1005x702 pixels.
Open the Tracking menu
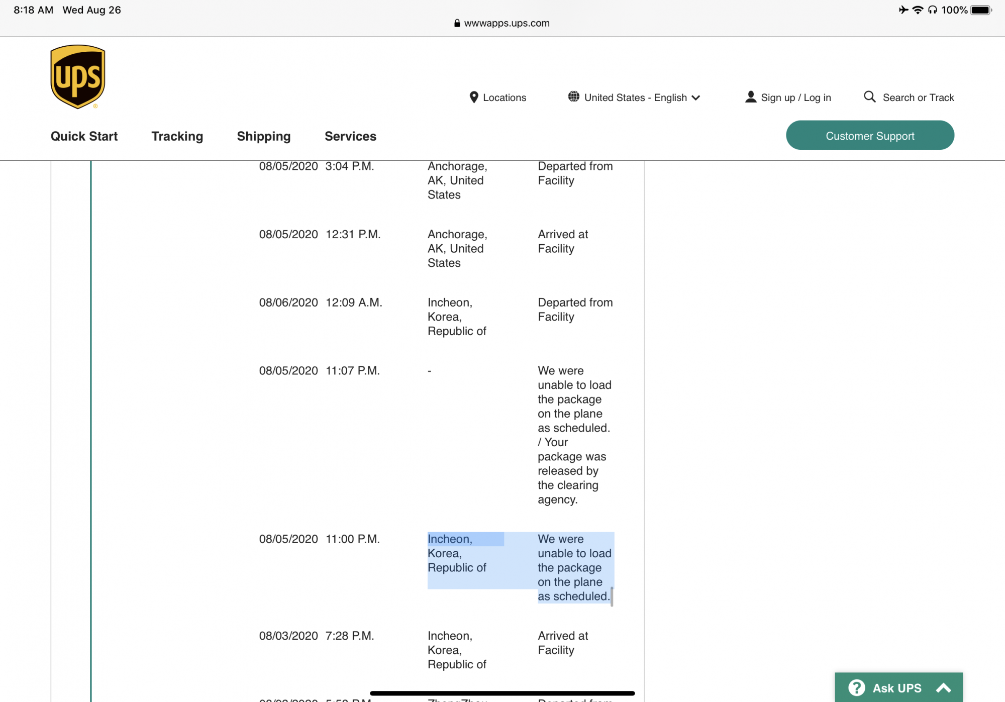(177, 136)
